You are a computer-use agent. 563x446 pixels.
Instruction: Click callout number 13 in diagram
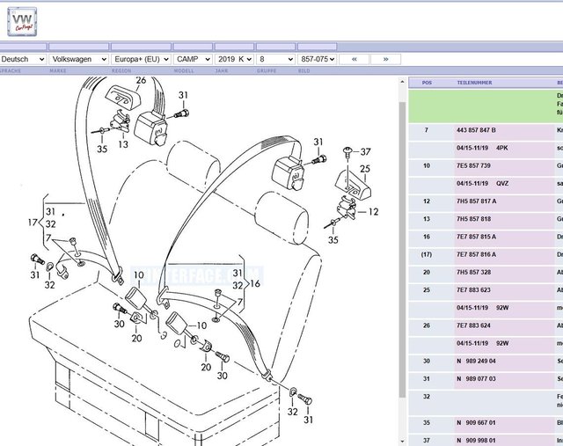pyautogui.click(x=123, y=144)
